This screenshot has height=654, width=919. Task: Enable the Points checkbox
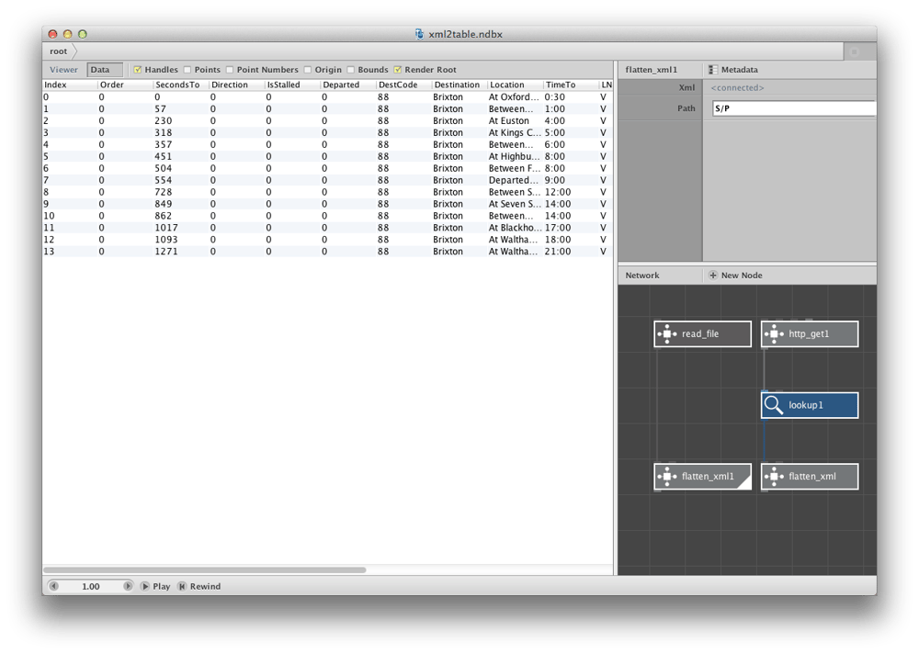click(187, 70)
